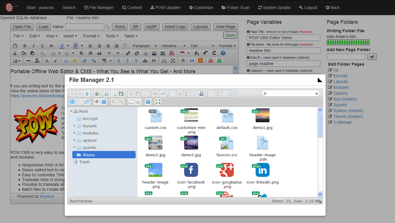Create a new file in File Manager

(x=114, y=93)
